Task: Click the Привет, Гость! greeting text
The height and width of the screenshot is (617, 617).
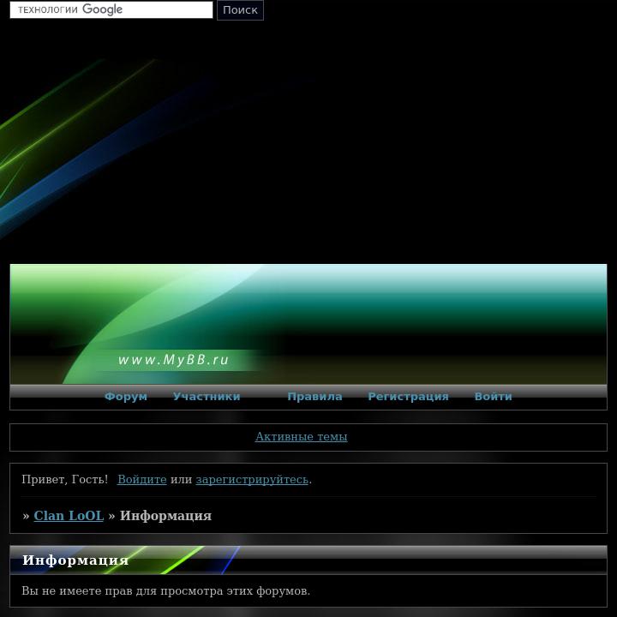Action: click(x=64, y=479)
